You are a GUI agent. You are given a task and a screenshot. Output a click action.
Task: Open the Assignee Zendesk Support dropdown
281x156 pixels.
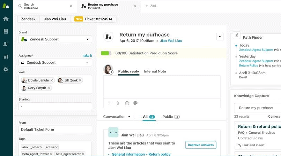[55, 63]
